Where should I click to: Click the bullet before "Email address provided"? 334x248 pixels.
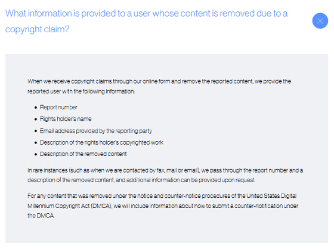point(36,131)
